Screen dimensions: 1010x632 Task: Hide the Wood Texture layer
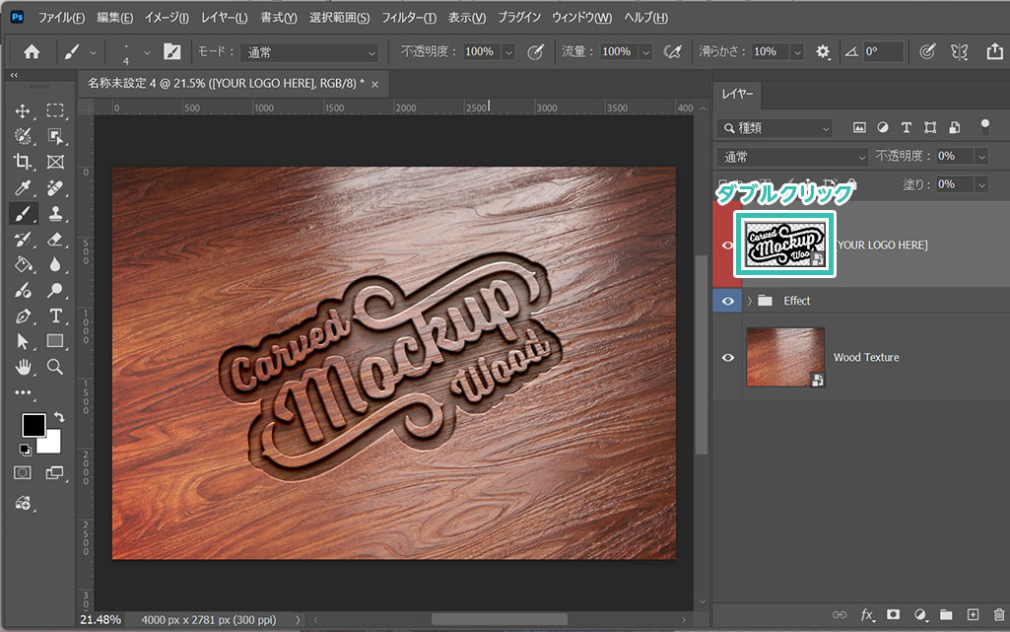[x=728, y=358]
